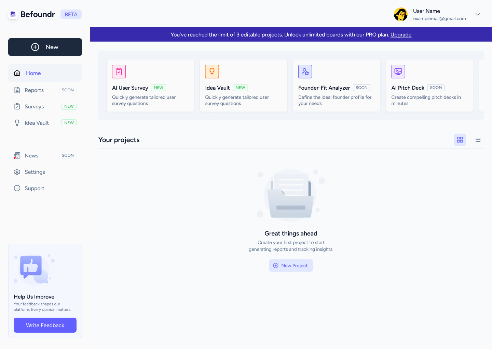Click the Home icon in the sidebar

pos(17,73)
